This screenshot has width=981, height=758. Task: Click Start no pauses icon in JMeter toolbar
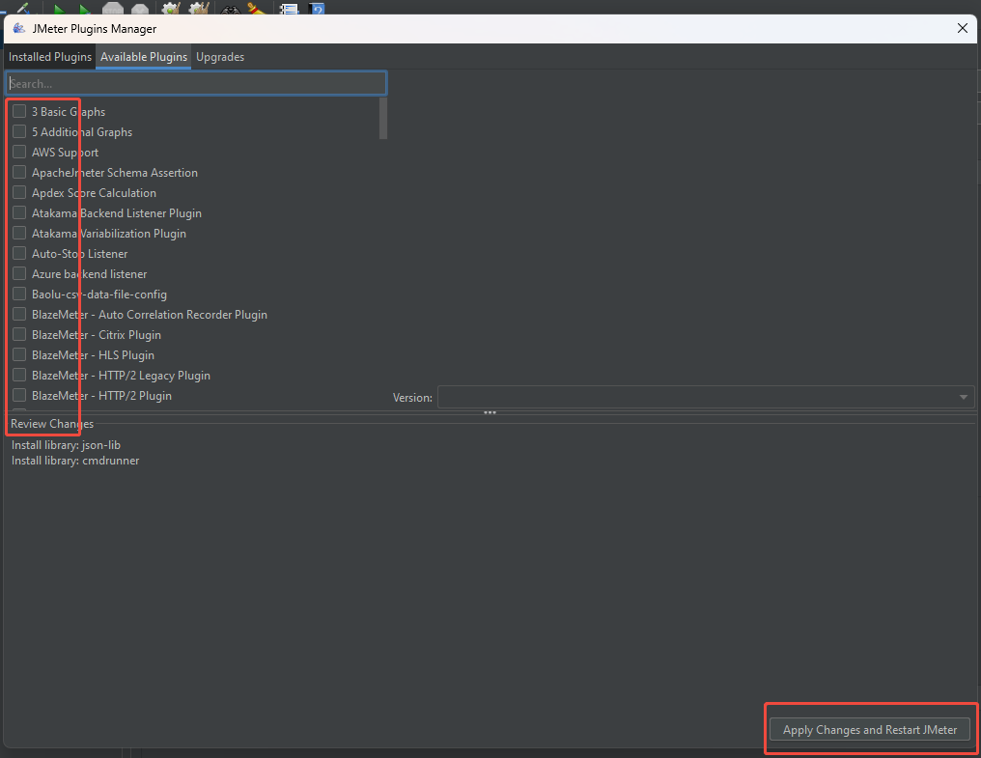click(x=84, y=10)
